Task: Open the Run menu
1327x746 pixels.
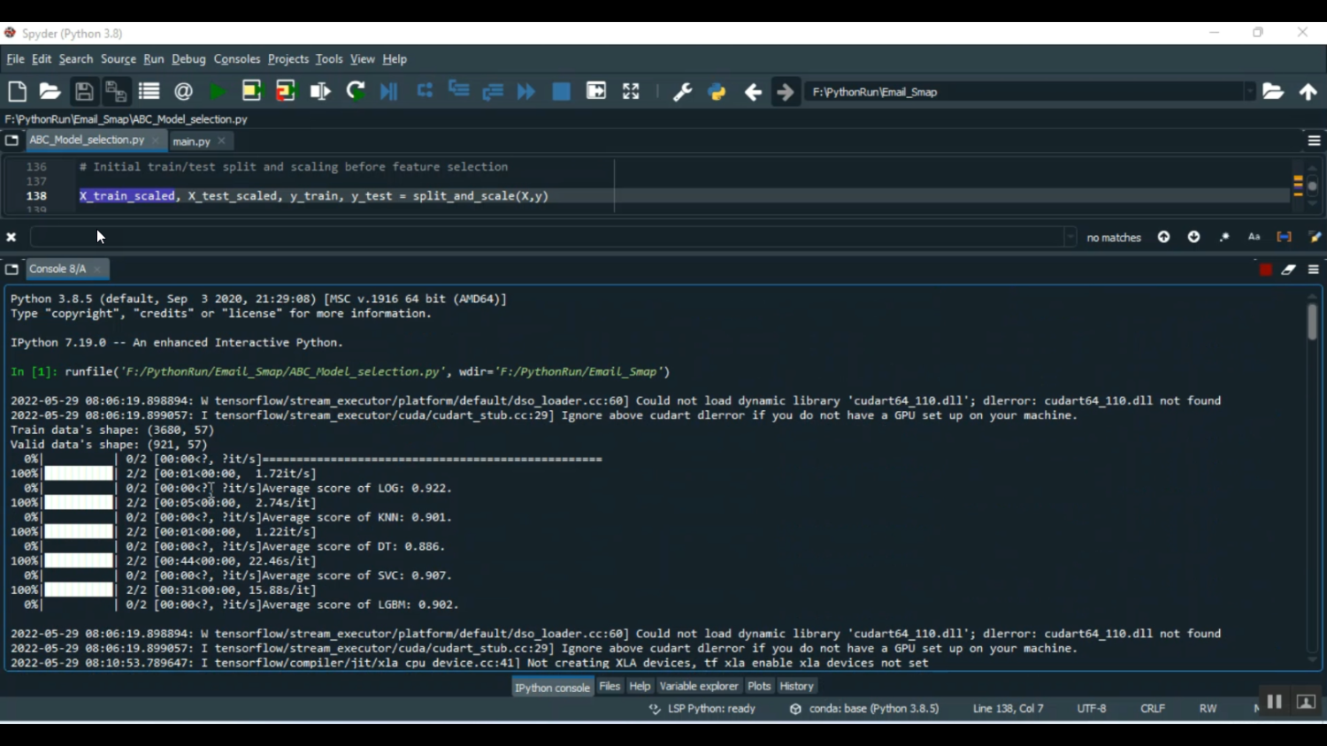Action: coord(153,59)
